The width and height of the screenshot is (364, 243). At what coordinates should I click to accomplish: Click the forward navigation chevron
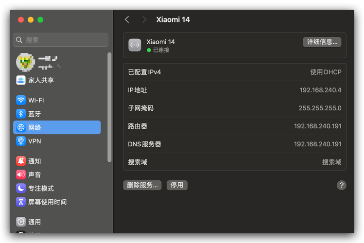click(x=144, y=19)
